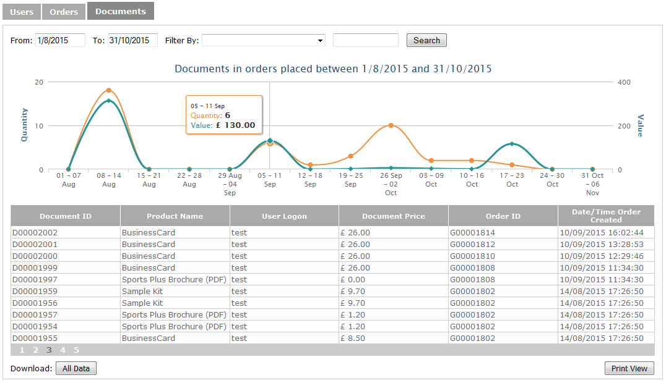This screenshot has width=666, height=383.
Task: Click teal value point at 17 – 23 Oct
Action: pos(512,143)
